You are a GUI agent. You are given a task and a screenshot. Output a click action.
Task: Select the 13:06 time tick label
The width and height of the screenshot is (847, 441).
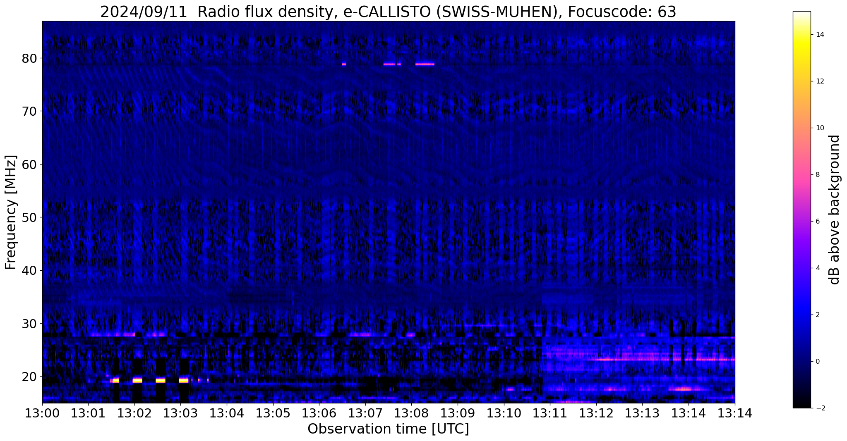point(319,413)
